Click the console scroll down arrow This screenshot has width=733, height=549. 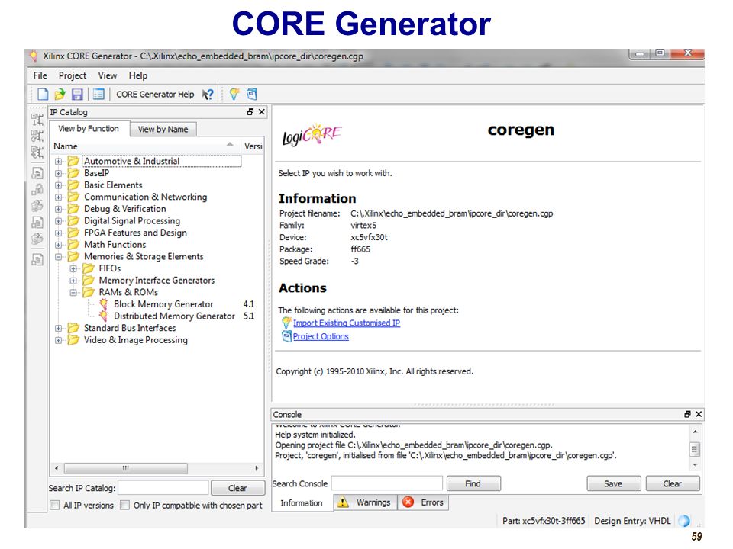tap(695, 465)
